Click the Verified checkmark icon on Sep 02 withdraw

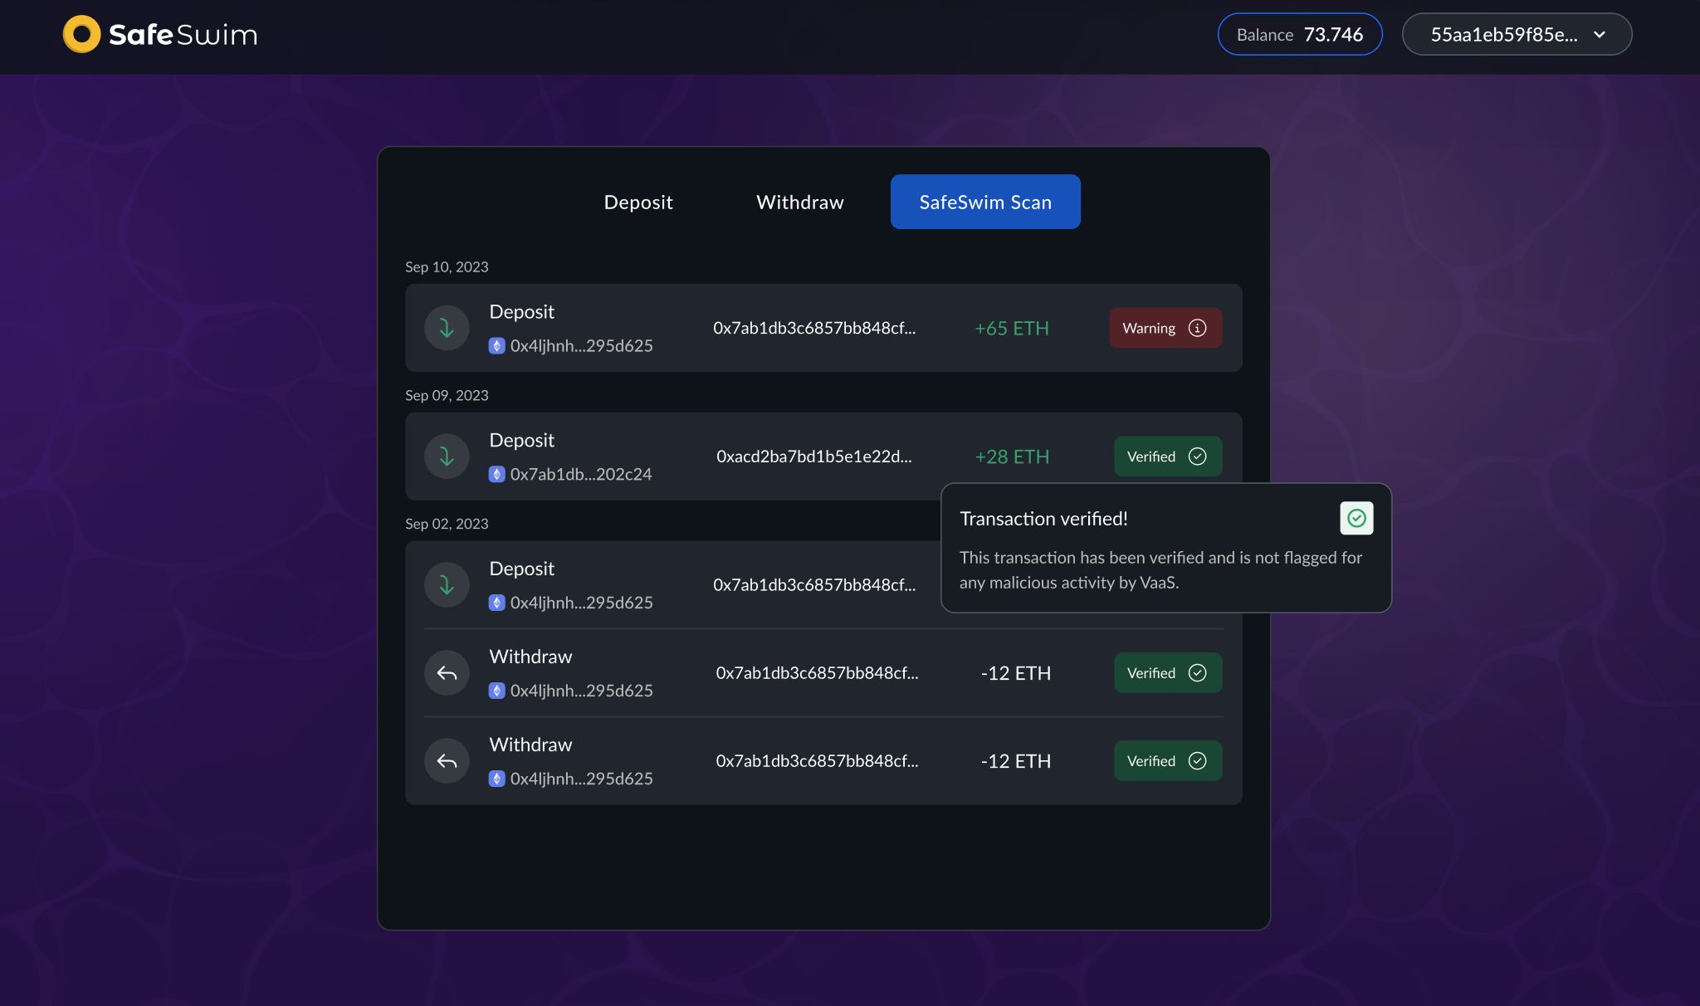pos(1197,671)
